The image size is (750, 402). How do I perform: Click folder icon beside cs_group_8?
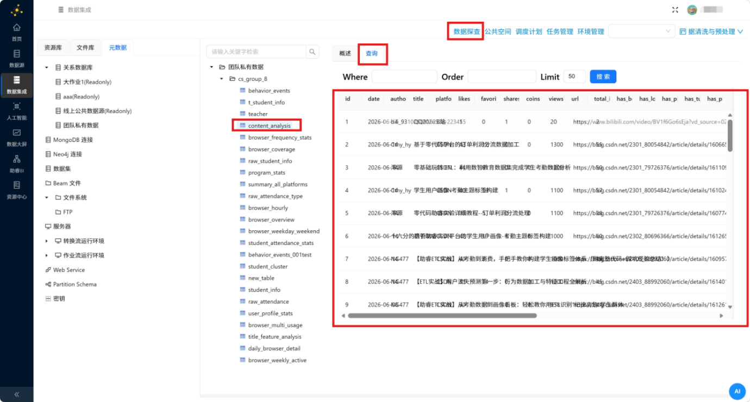click(x=233, y=79)
